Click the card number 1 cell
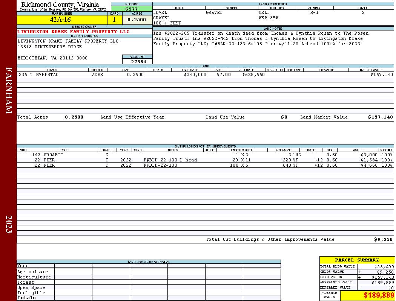 pos(114,20)
